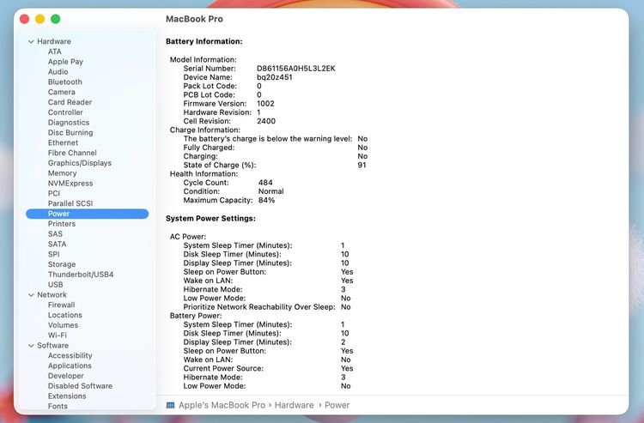The image size is (644, 423).
Task: Select Bluetooth in the sidebar
Action: tap(65, 82)
